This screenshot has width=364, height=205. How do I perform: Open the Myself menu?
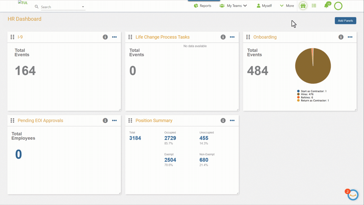tap(264, 6)
